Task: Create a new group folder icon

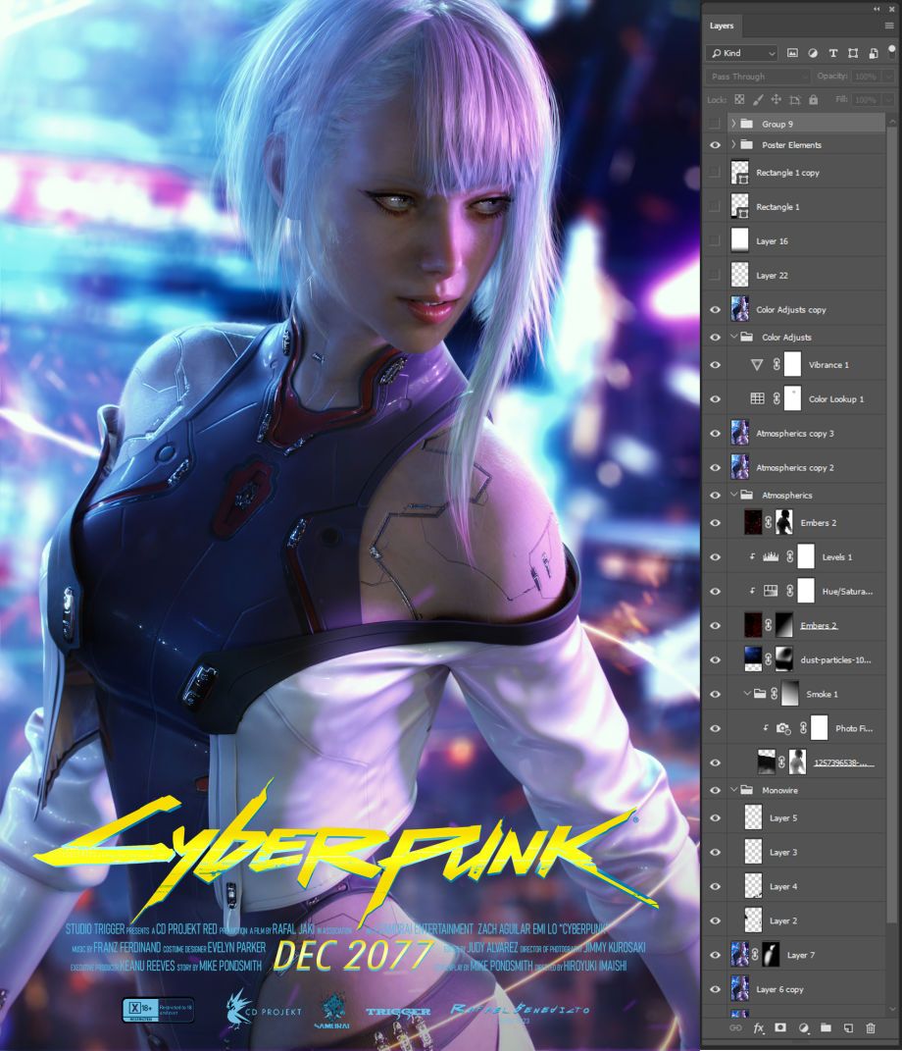Action: pos(826,1027)
